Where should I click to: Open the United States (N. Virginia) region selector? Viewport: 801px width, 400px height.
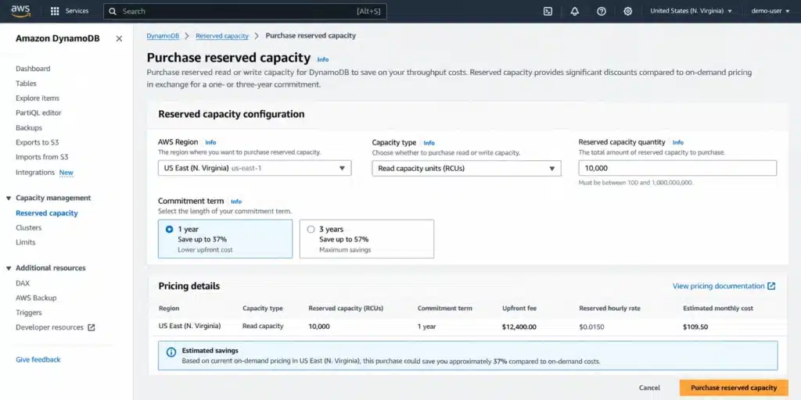click(x=691, y=11)
